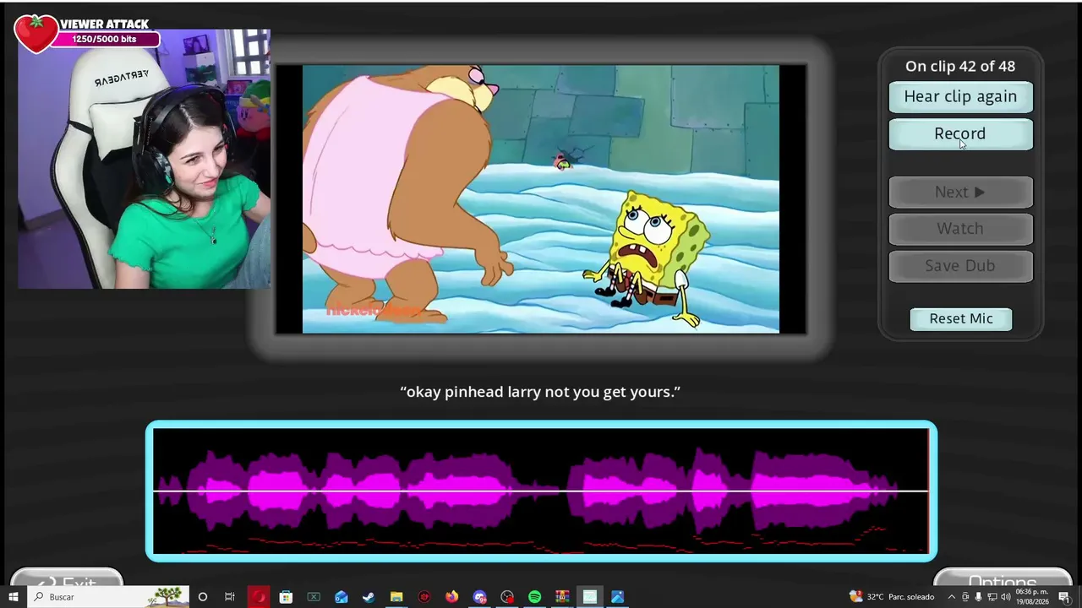Open WinRAR from the taskbar

(563, 597)
